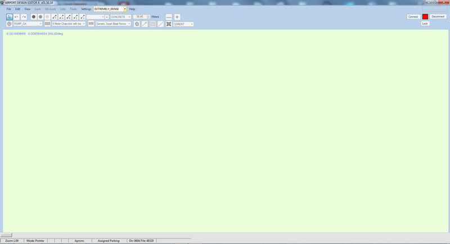
Task: Select the Pointer tool icon
Action: (x=10, y=17)
